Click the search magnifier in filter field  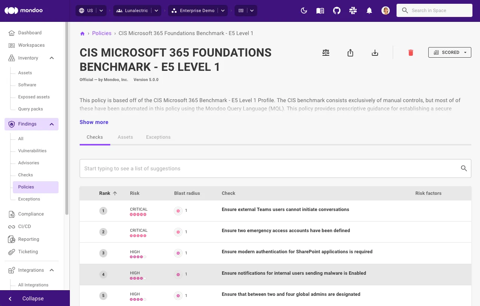click(x=464, y=168)
